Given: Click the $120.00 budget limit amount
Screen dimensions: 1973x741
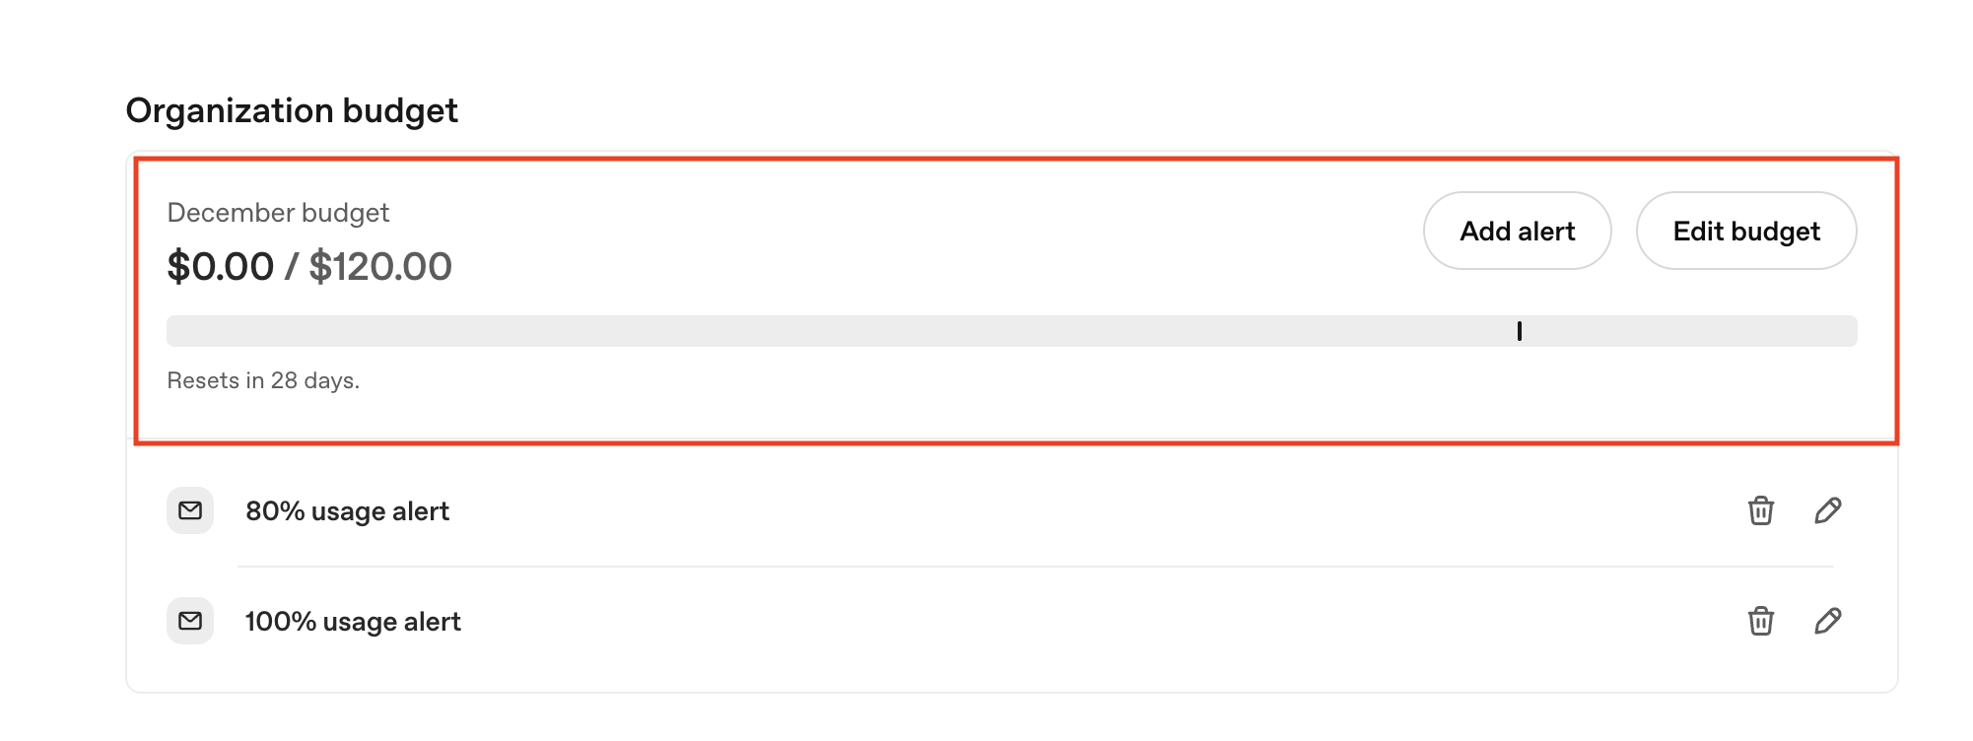Looking at the screenshot, I should click(x=380, y=266).
